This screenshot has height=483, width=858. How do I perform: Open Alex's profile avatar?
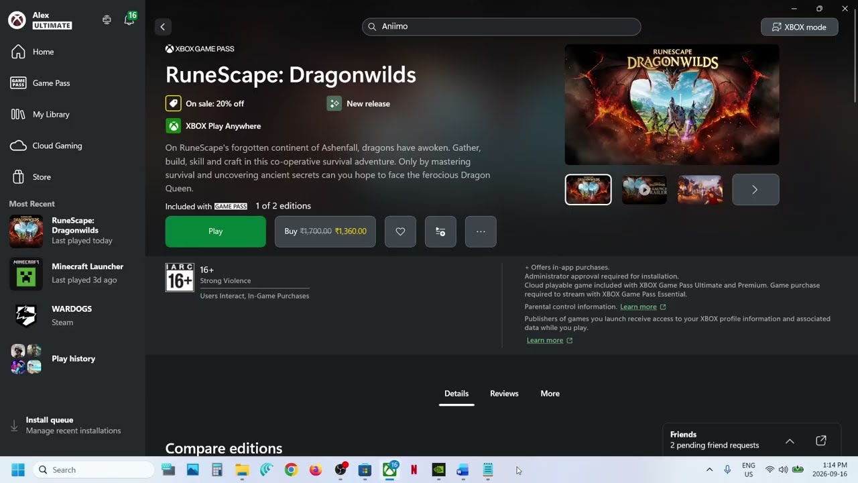point(17,20)
